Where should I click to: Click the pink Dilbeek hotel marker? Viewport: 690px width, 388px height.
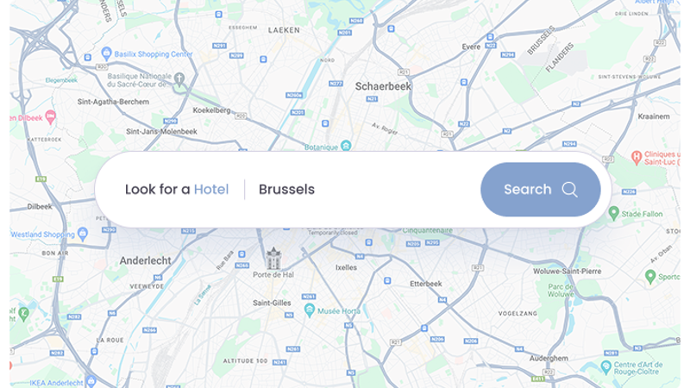point(51,117)
